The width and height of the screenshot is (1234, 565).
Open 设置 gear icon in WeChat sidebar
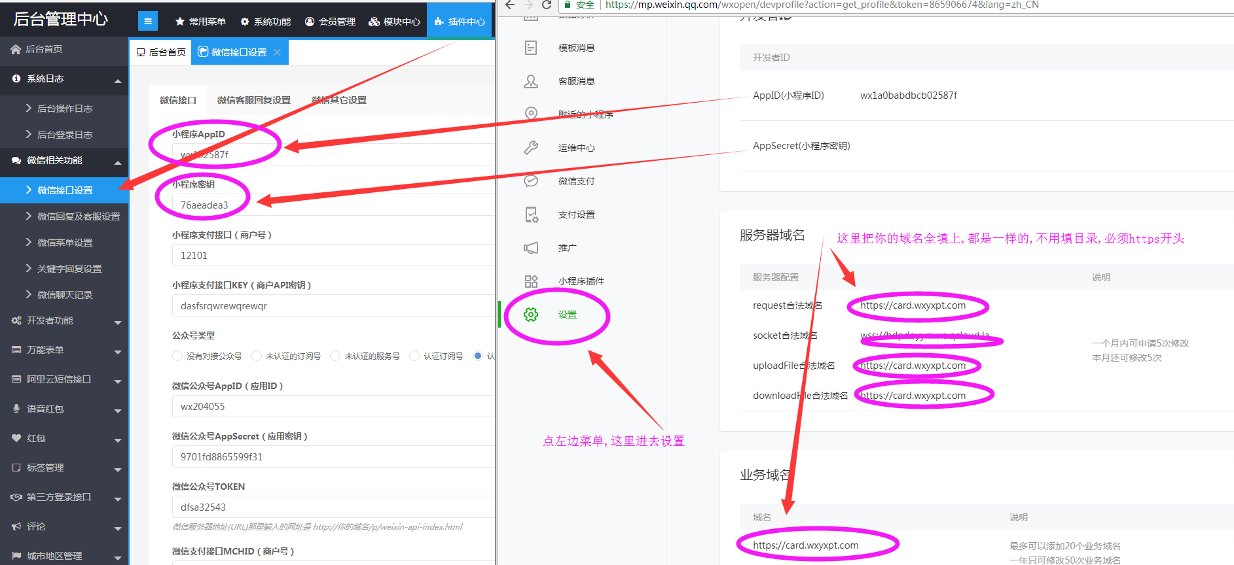531,315
